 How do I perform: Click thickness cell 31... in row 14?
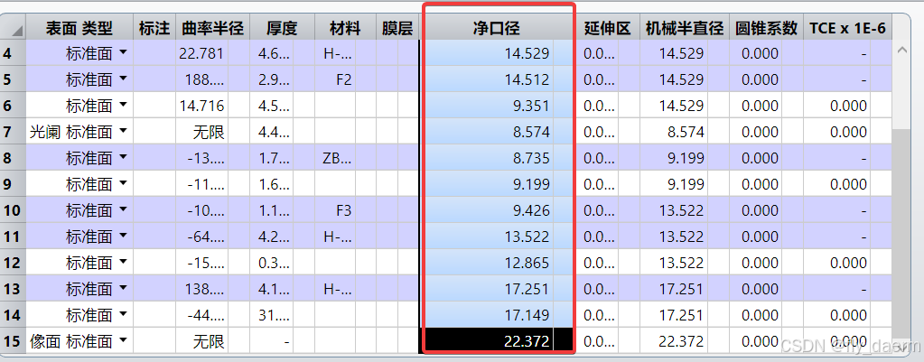coord(271,315)
